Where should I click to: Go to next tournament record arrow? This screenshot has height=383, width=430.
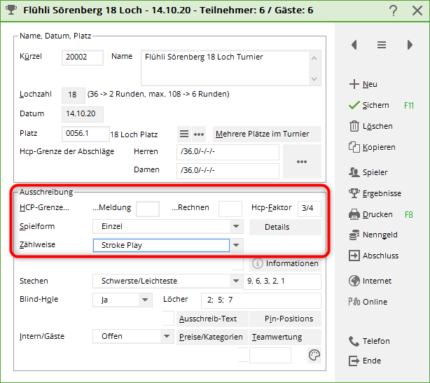tap(410, 45)
